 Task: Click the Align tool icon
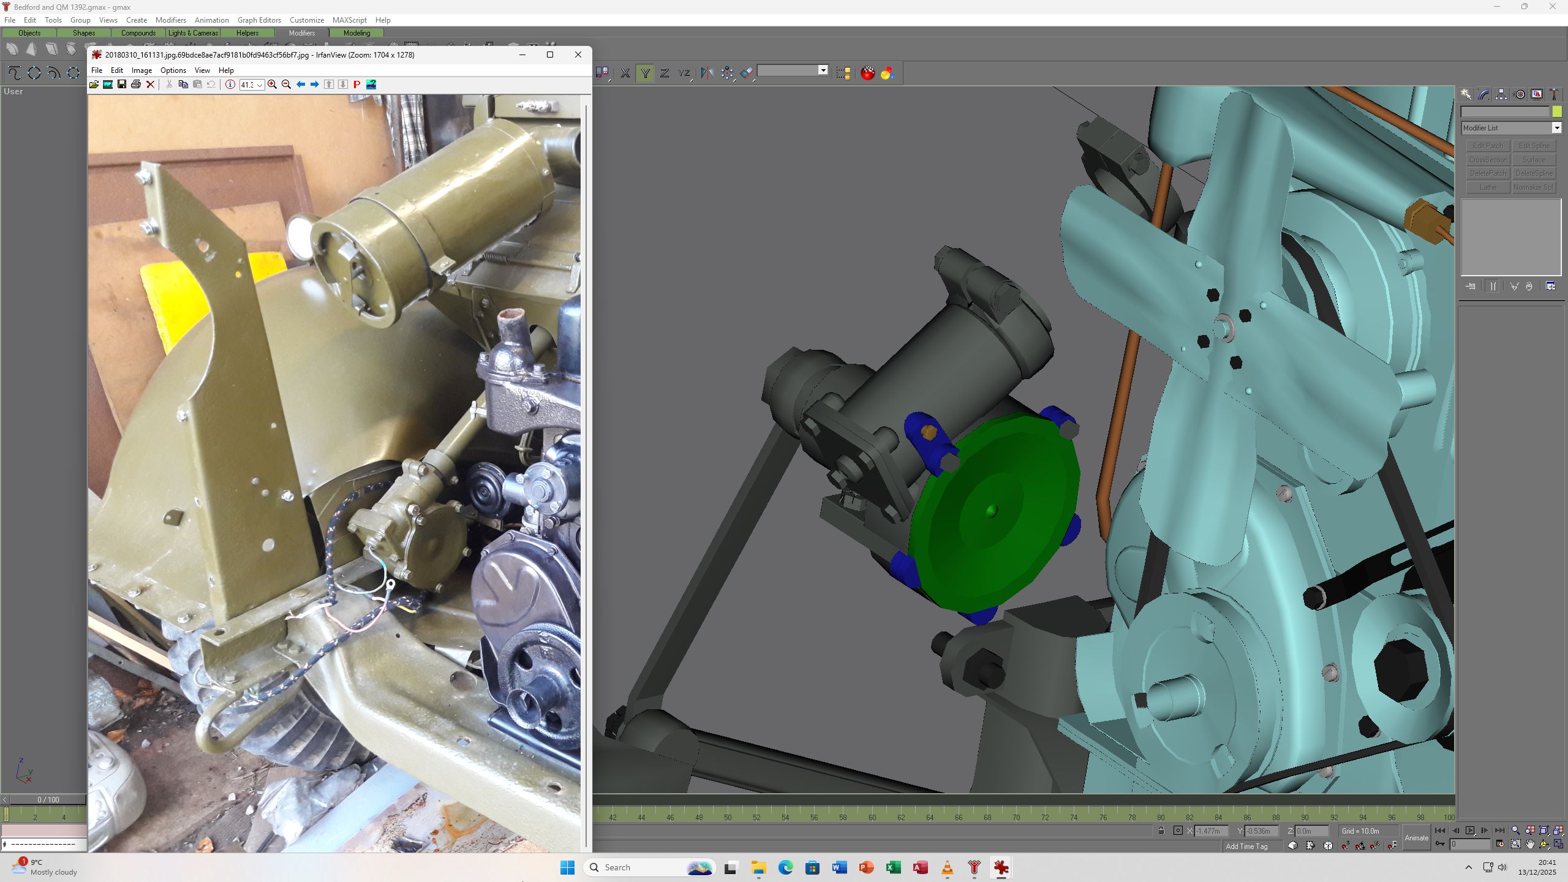(746, 73)
